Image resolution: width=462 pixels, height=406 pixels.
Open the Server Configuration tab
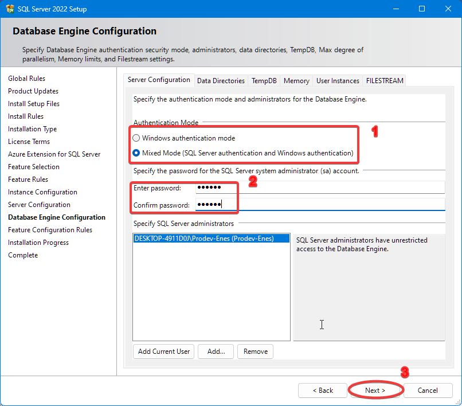[159, 80]
